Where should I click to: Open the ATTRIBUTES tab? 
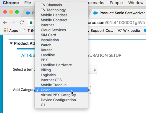(28, 55)
